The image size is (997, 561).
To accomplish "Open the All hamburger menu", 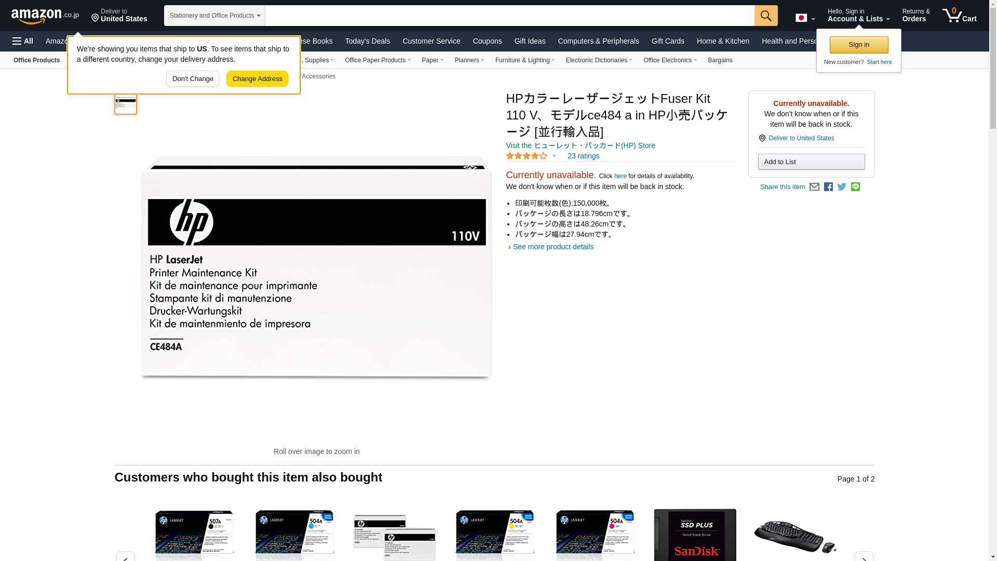I will 23,41.
